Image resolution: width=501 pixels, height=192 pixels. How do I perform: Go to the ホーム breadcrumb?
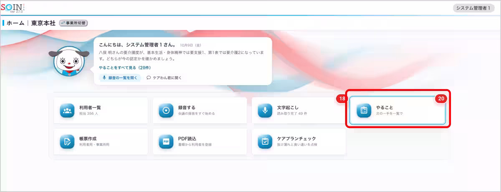pyautogui.click(x=15, y=23)
